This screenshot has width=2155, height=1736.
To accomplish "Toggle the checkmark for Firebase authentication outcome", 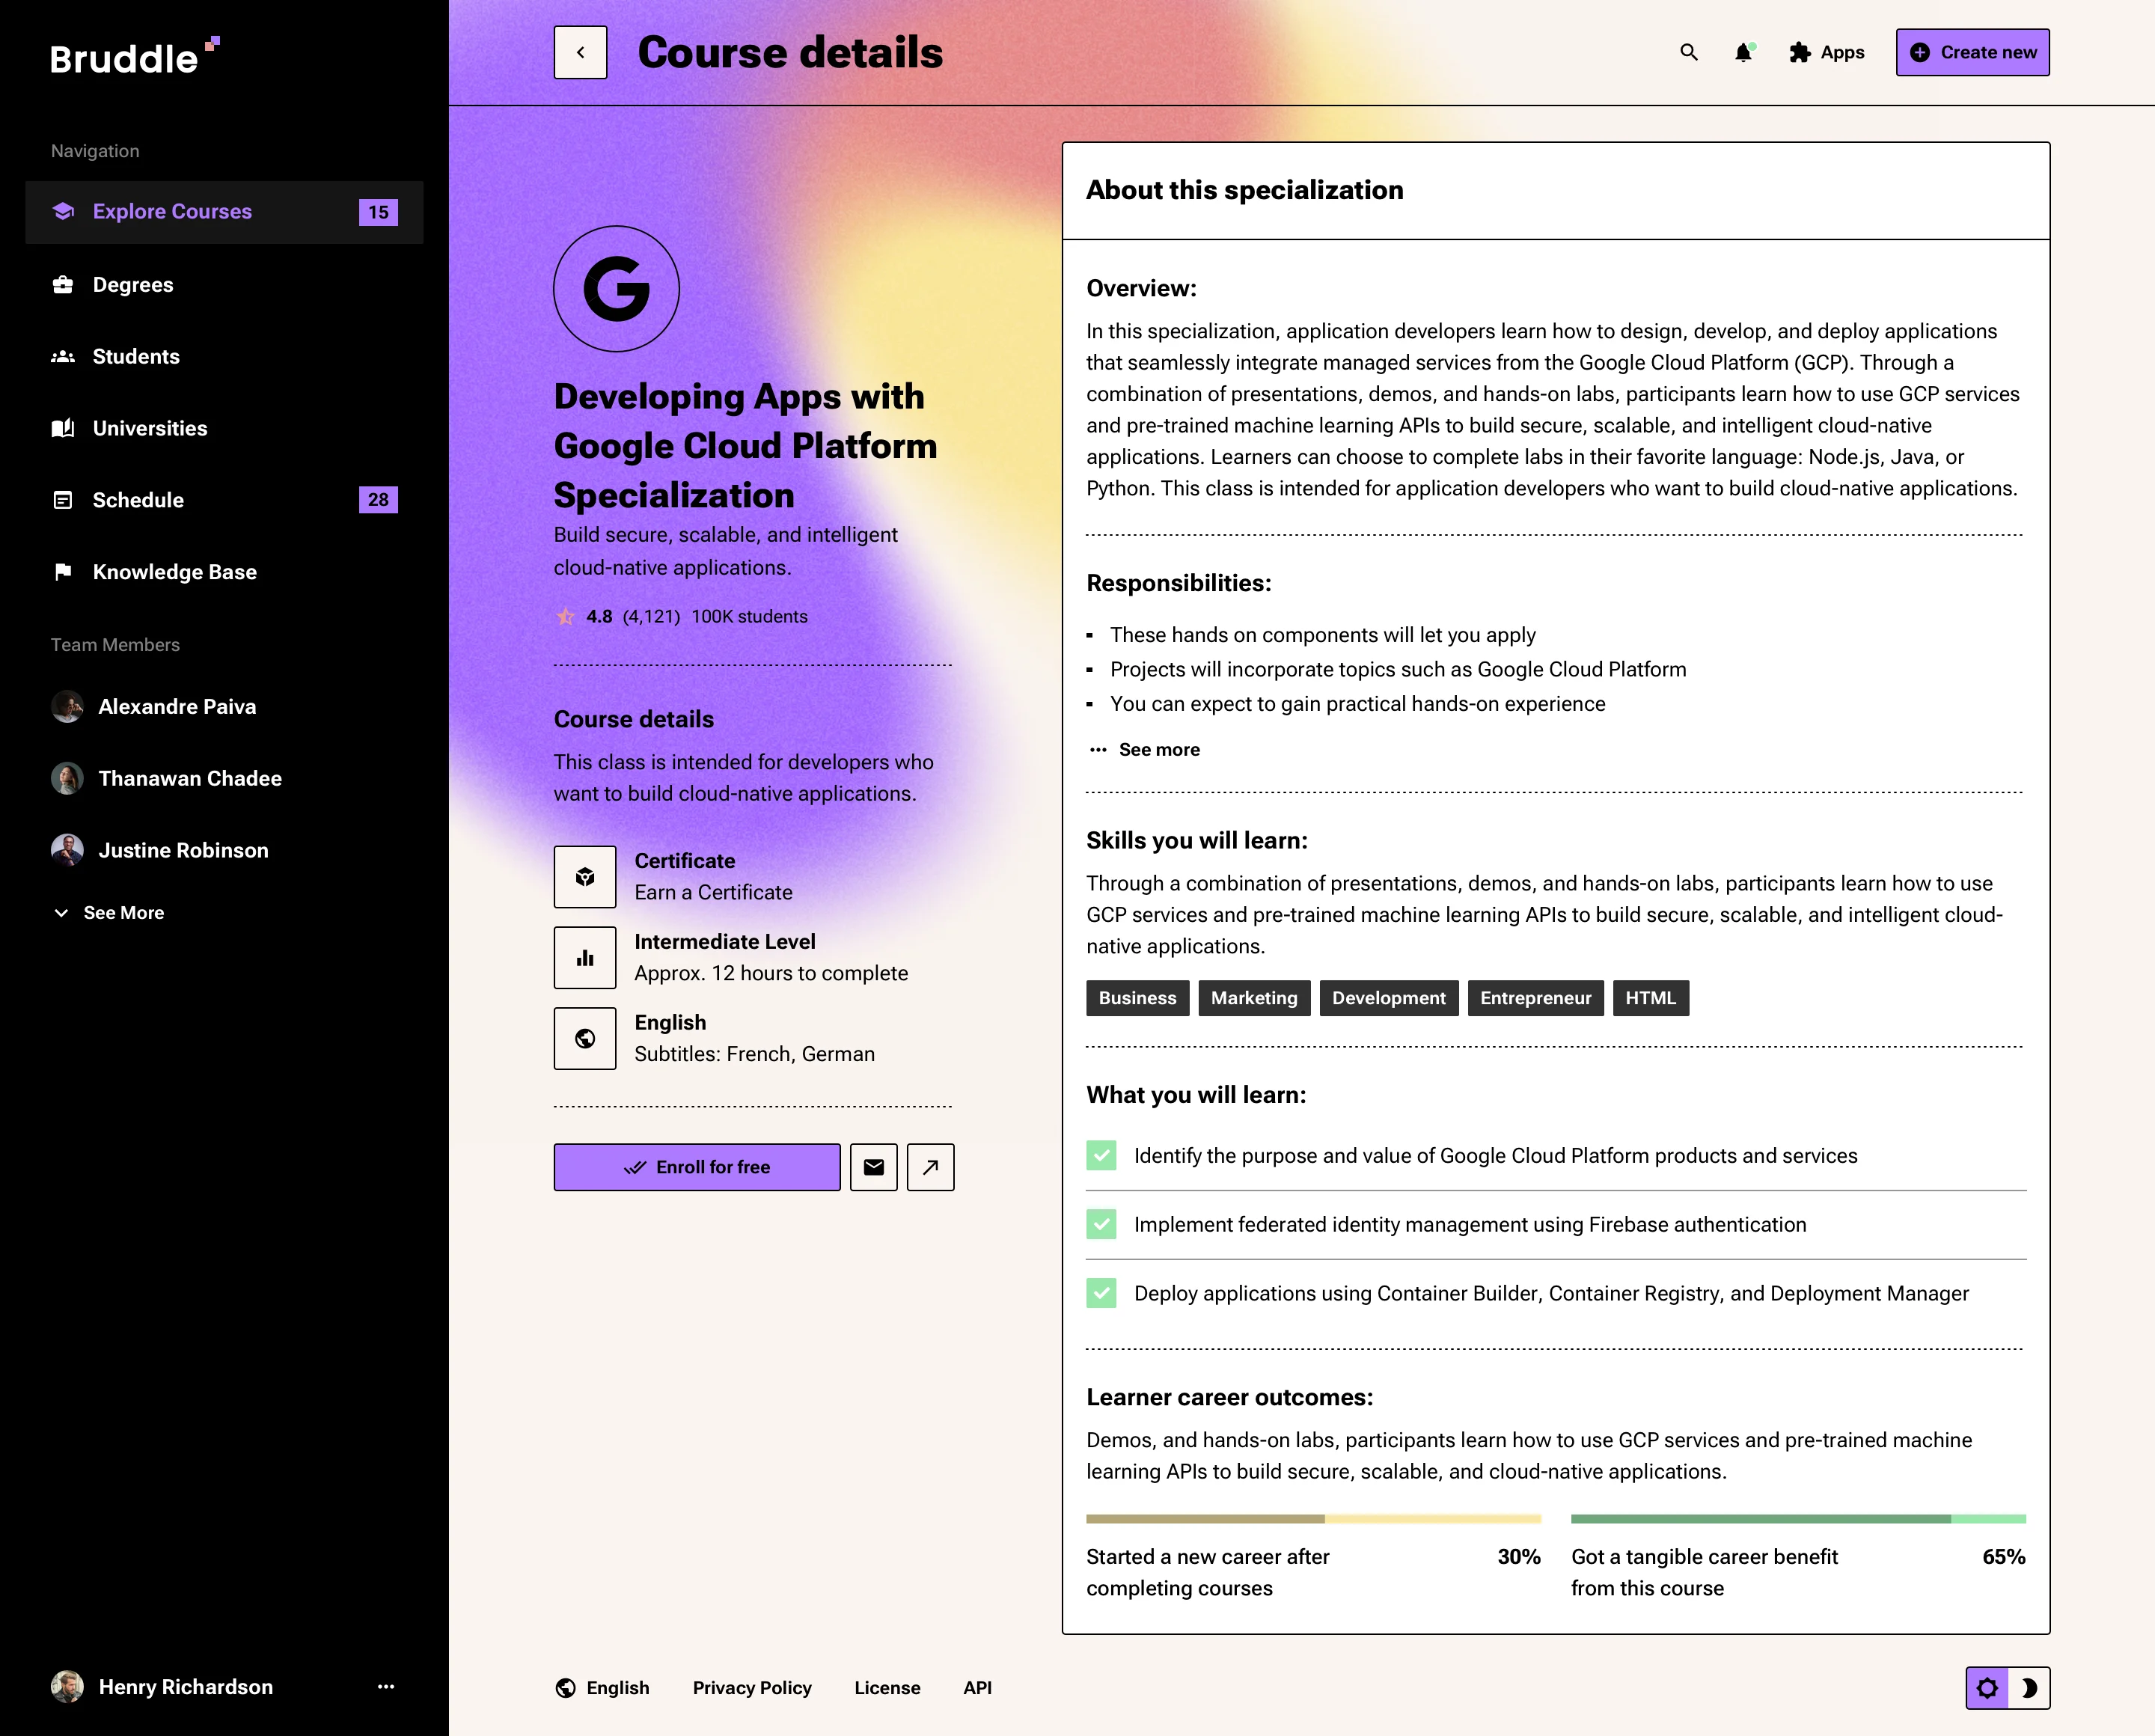I will tap(1101, 1224).
